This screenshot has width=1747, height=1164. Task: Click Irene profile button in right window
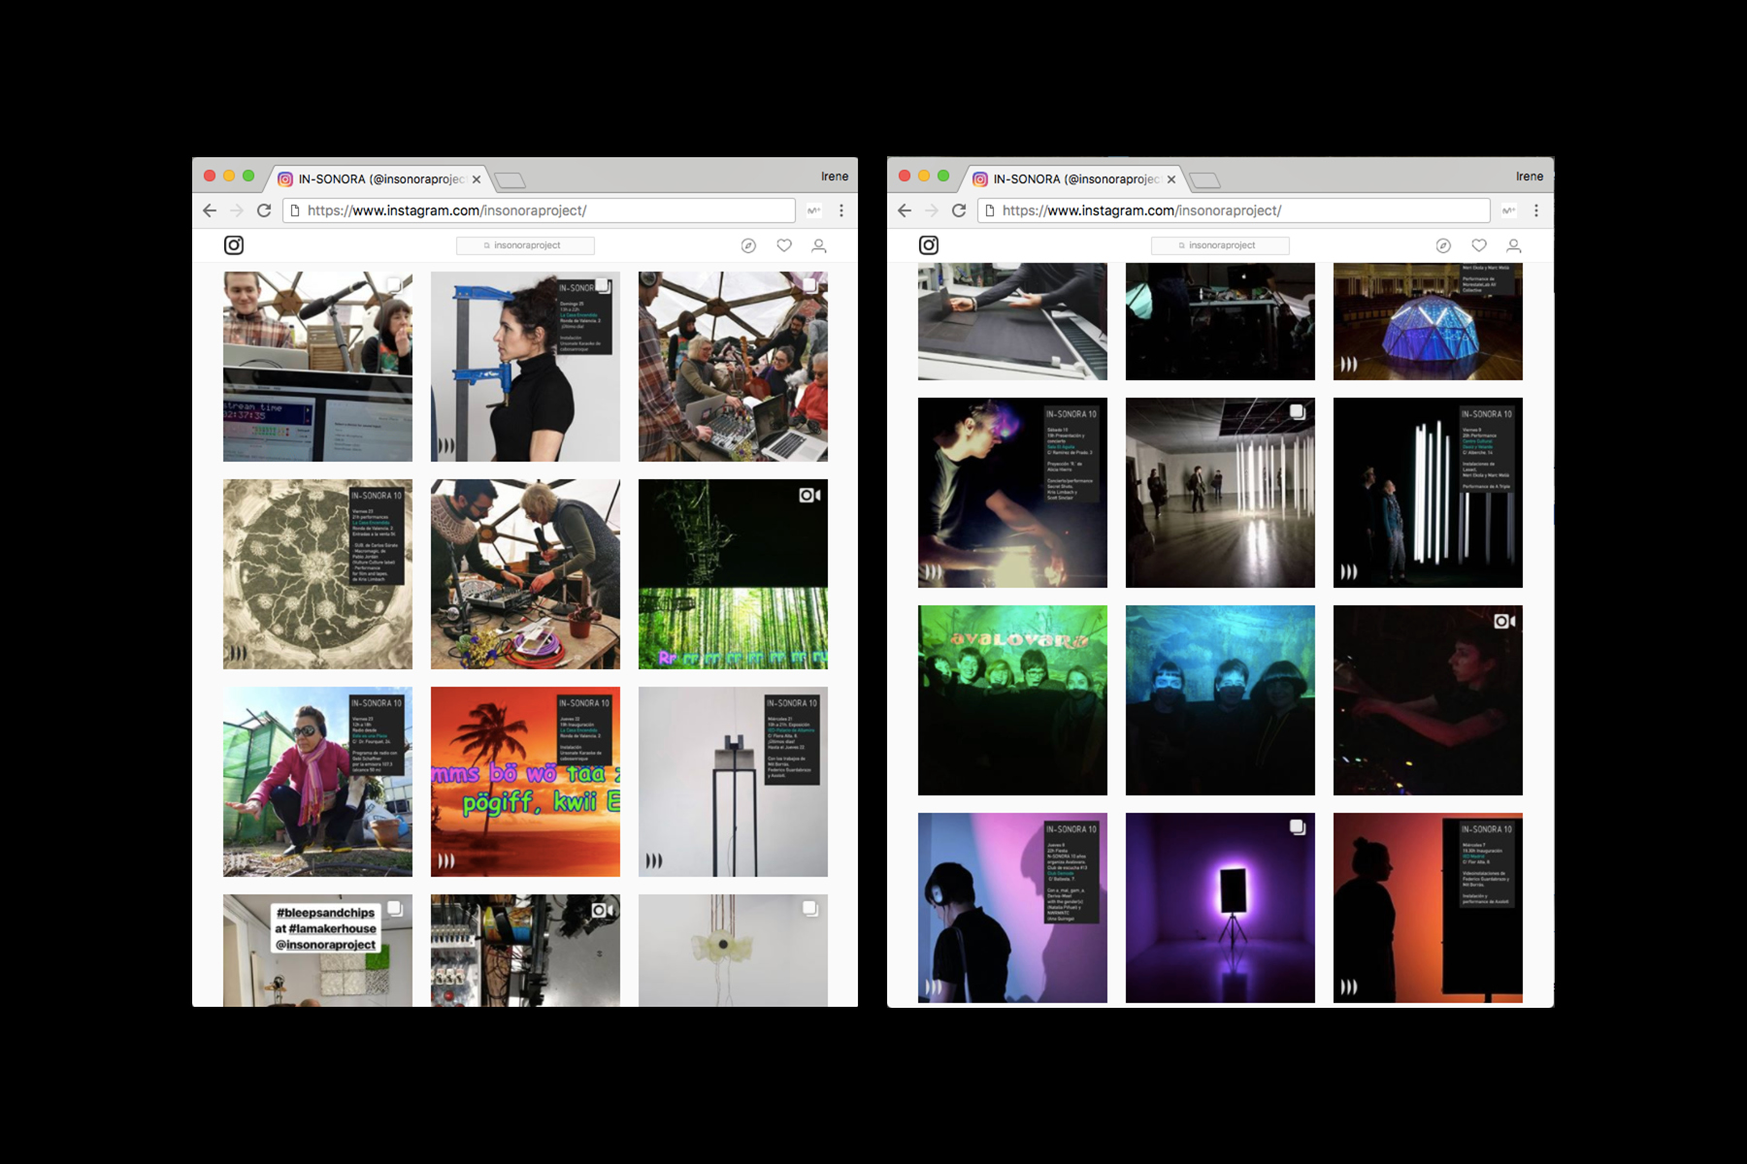pyautogui.click(x=1530, y=177)
